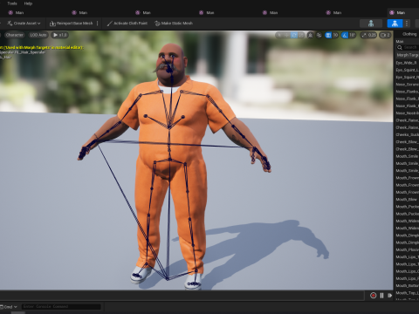419x314 pixels.
Task: Toggle grid snapping in viewport
Action: pos(328,35)
